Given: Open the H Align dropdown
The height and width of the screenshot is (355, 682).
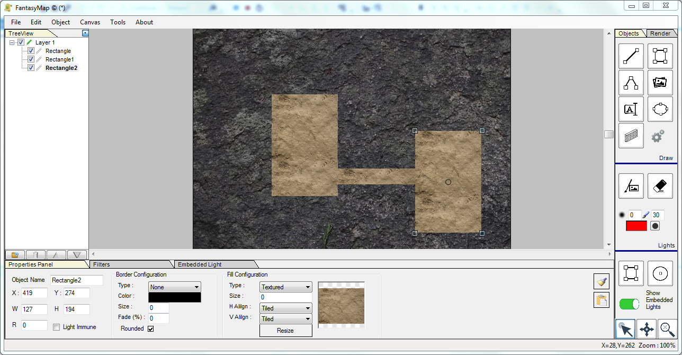Looking at the screenshot, I should 286,308.
